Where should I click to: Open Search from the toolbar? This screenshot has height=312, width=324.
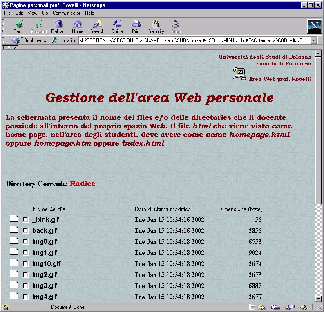tap(97, 27)
